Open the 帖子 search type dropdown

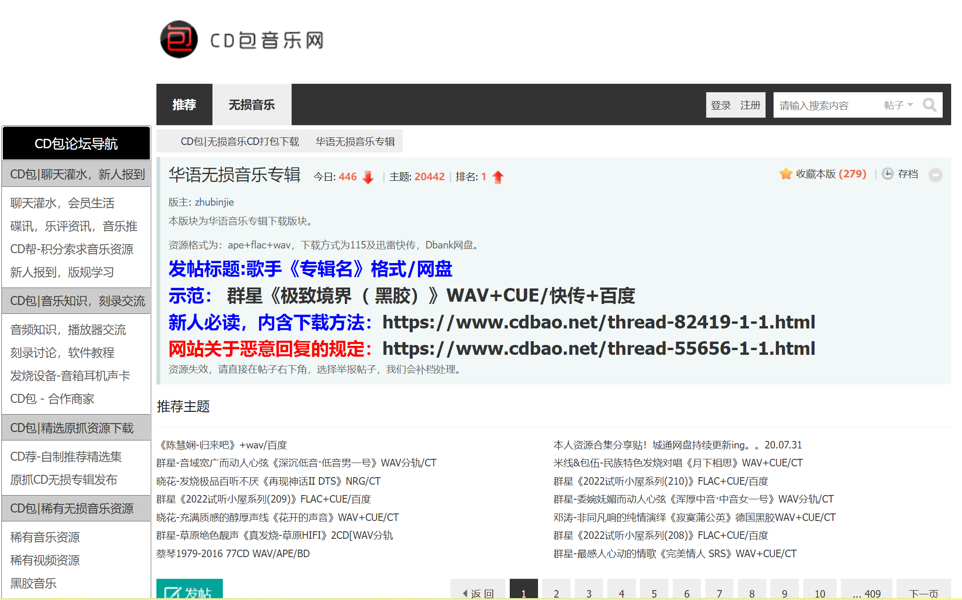898,105
